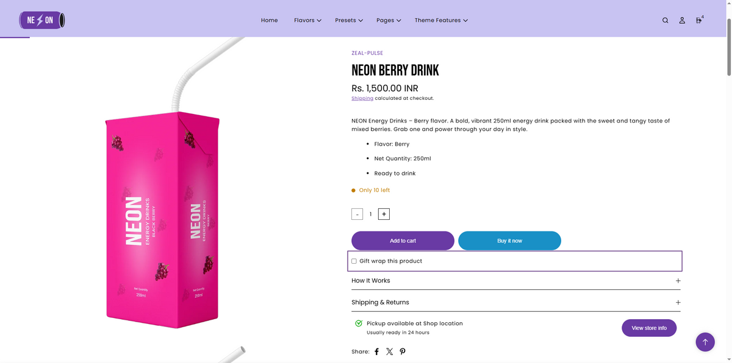Open the Presets menu

coord(349,20)
